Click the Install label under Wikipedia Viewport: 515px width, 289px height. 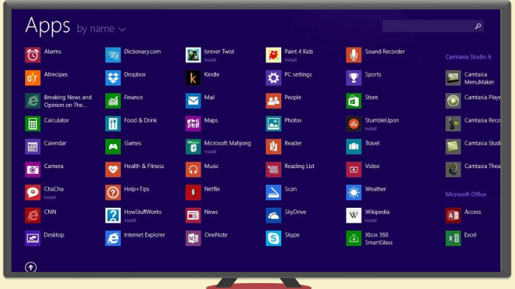[x=370, y=220]
